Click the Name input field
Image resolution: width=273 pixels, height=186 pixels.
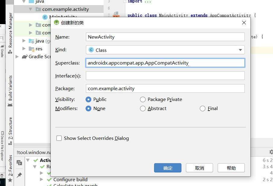[x=165, y=37]
